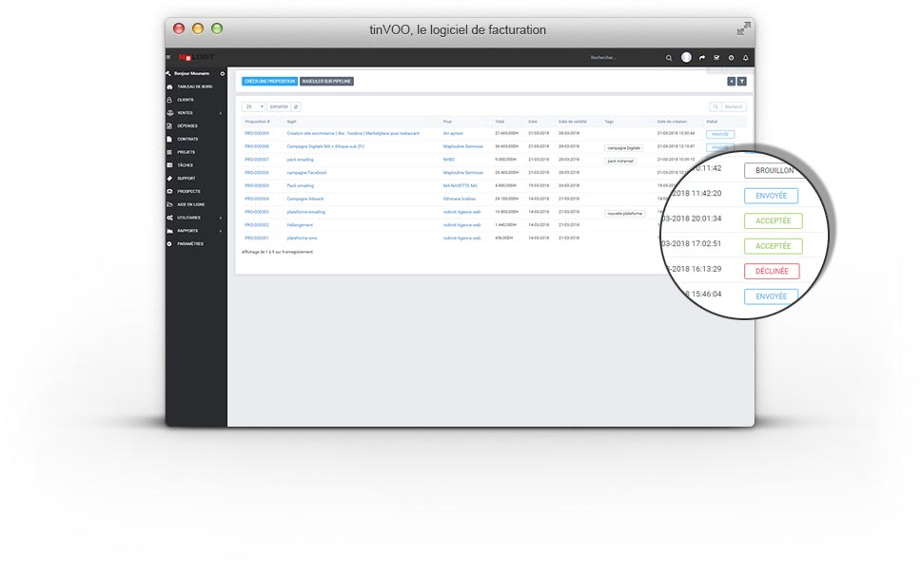The width and height of the screenshot is (922, 572).
Task: Click the pack indramail tag
Action: tap(620, 161)
